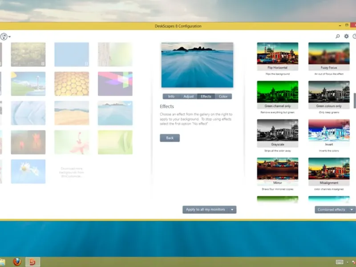The width and height of the screenshot is (356, 267).
Task: Click the Back button
Action: coord(170,138)
